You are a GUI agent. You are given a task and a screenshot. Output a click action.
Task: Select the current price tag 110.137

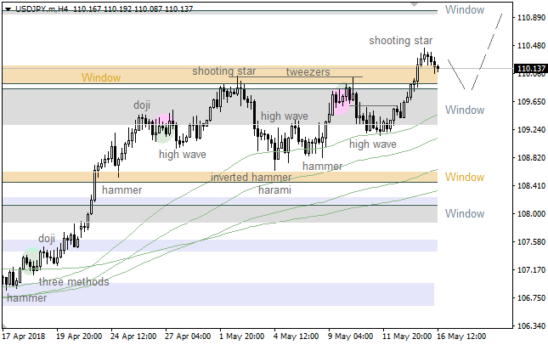(x=531, y=69)
